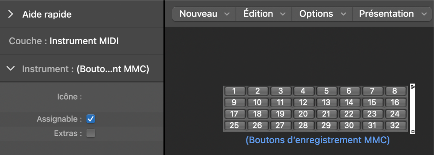Viewport: 434px width, 155px height.
Task: Click MMC record button 17
Action: point(234,114)
